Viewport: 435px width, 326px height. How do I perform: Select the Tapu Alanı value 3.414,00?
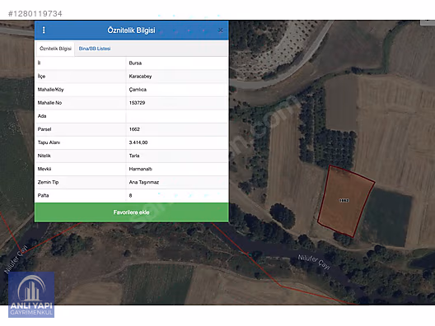tap(138, 142)
